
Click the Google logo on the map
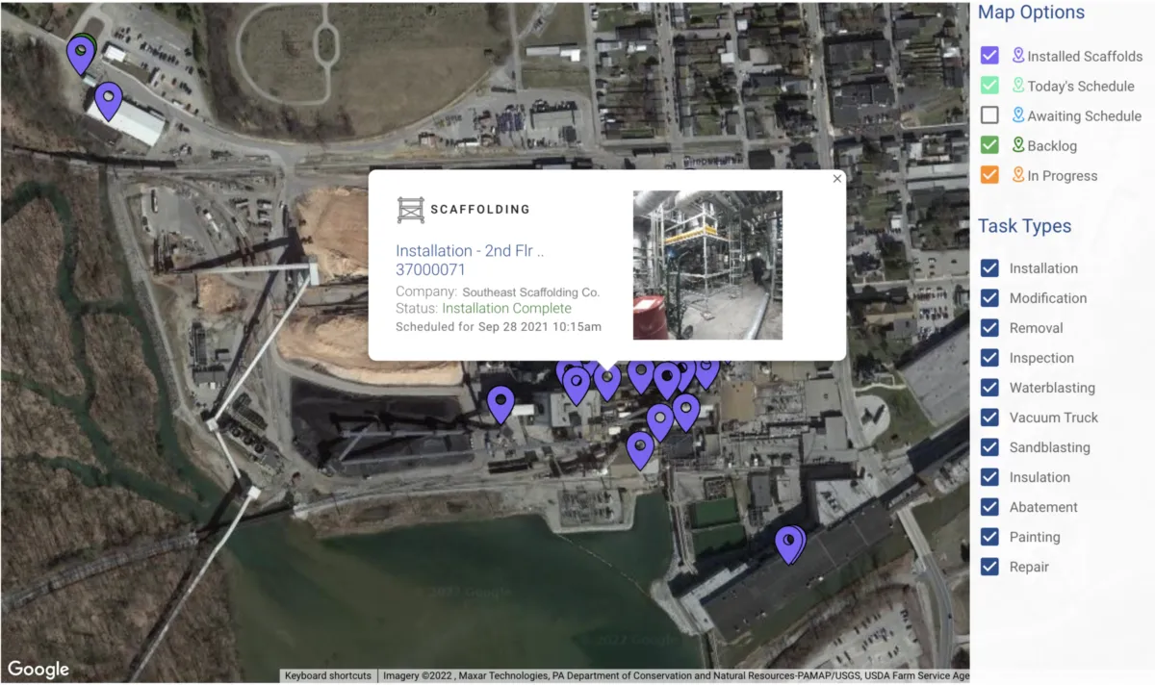pyautogui.click(x=38, y=670)
